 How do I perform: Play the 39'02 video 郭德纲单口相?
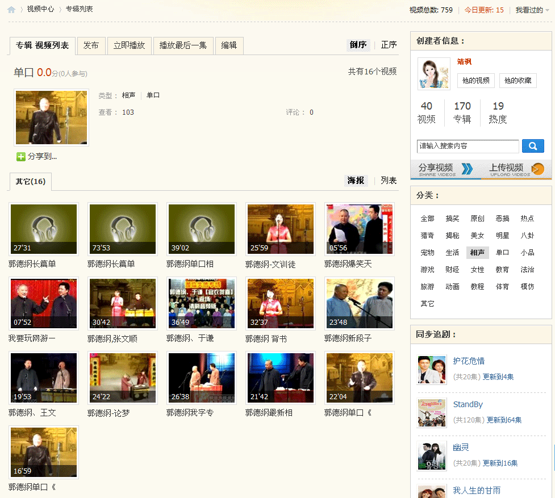[202, 229]
